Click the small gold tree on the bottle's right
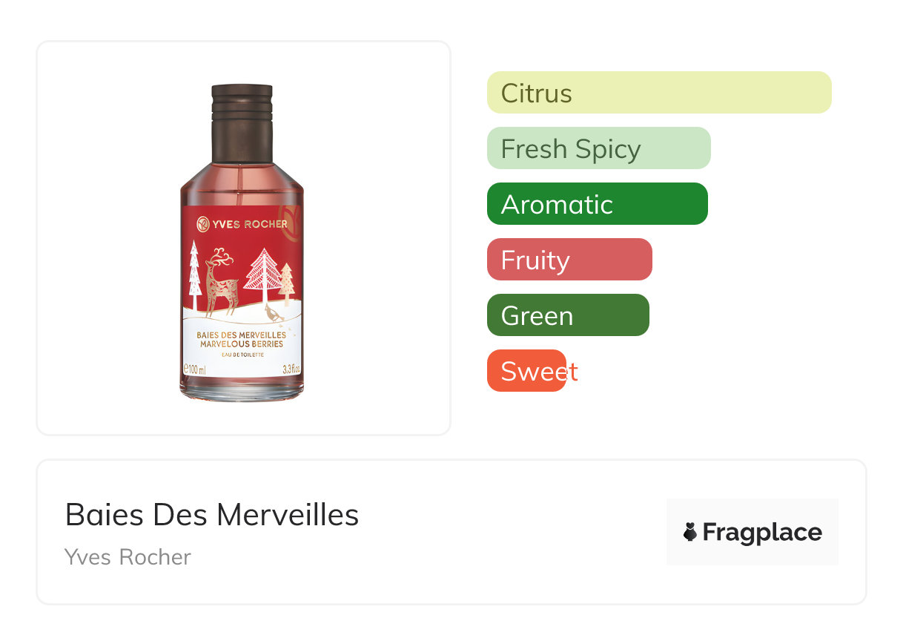The image size is (903, 641). (x=287, y=283)
